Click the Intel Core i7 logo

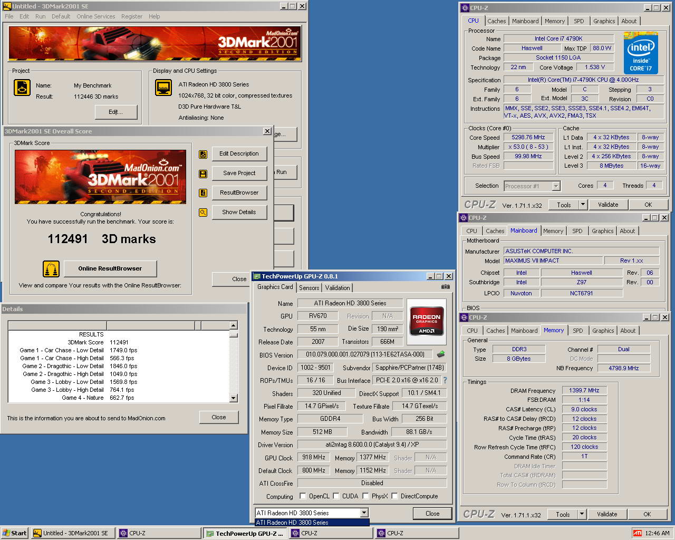[x=641, y=53]
